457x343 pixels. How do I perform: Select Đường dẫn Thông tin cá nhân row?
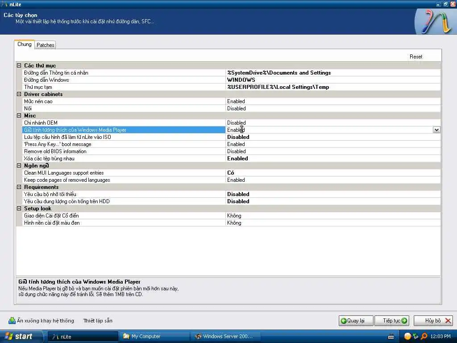124,73
